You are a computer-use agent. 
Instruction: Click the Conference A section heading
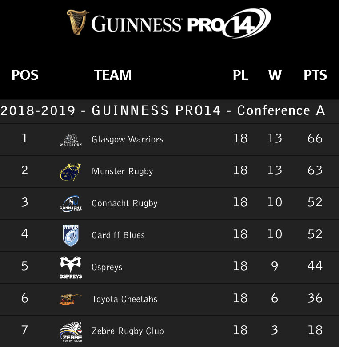163,110
